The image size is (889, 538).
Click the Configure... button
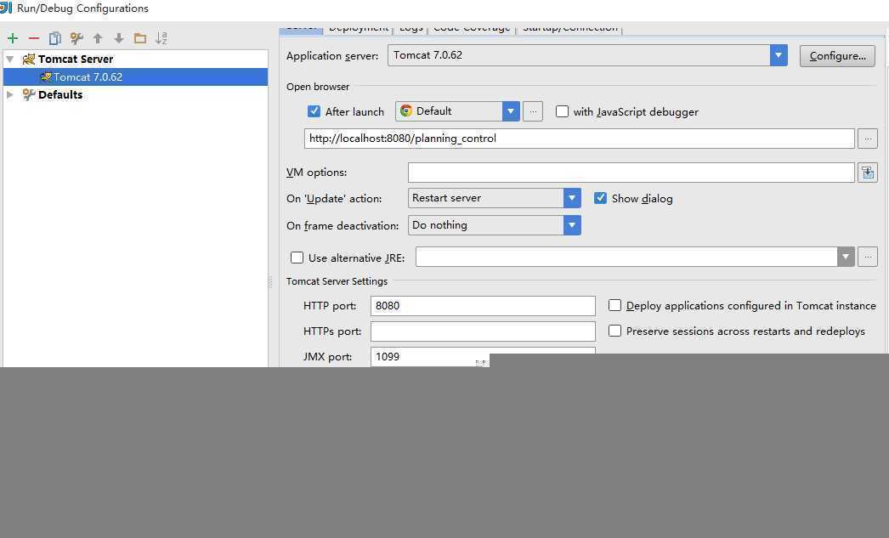pyautogui.click(x=837, y=55)
